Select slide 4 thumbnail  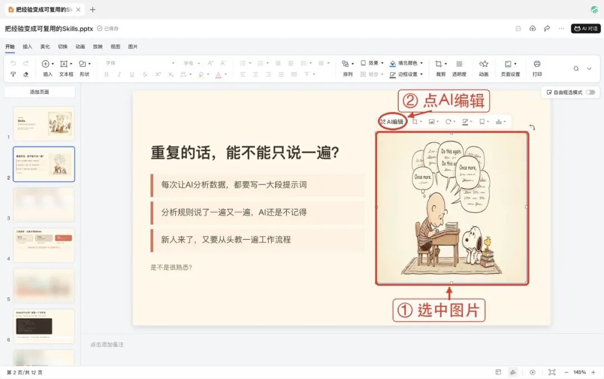pos(44,245)
